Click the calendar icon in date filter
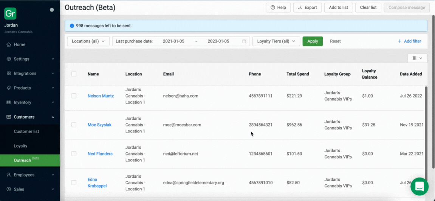Image resolution: width=435 pixels, height=201 pixels. (x=244, y=41)
